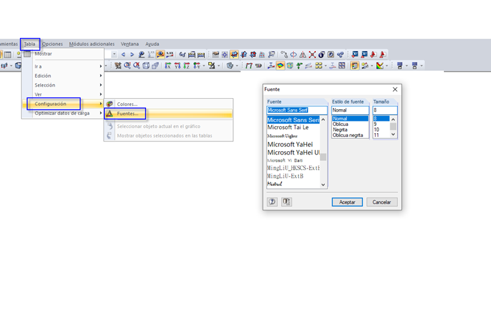The height and width of the screenshot is (323, 491).
Task: Expand the dropdown next to -Y view
Action: click(x=204, y=66)
